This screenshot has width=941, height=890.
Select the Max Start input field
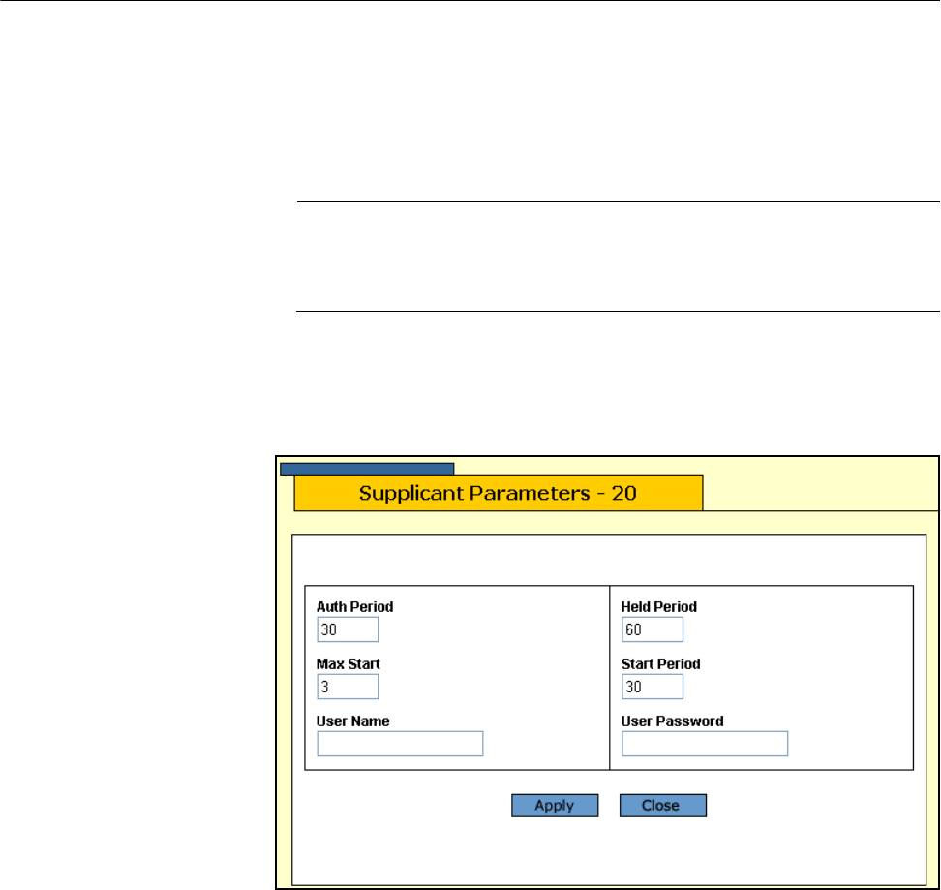(348, 687)
